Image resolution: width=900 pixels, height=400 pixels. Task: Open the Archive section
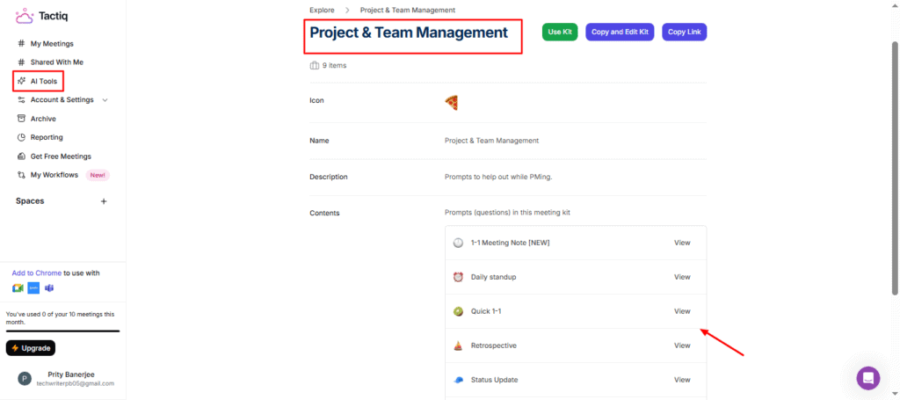[42, 119]
